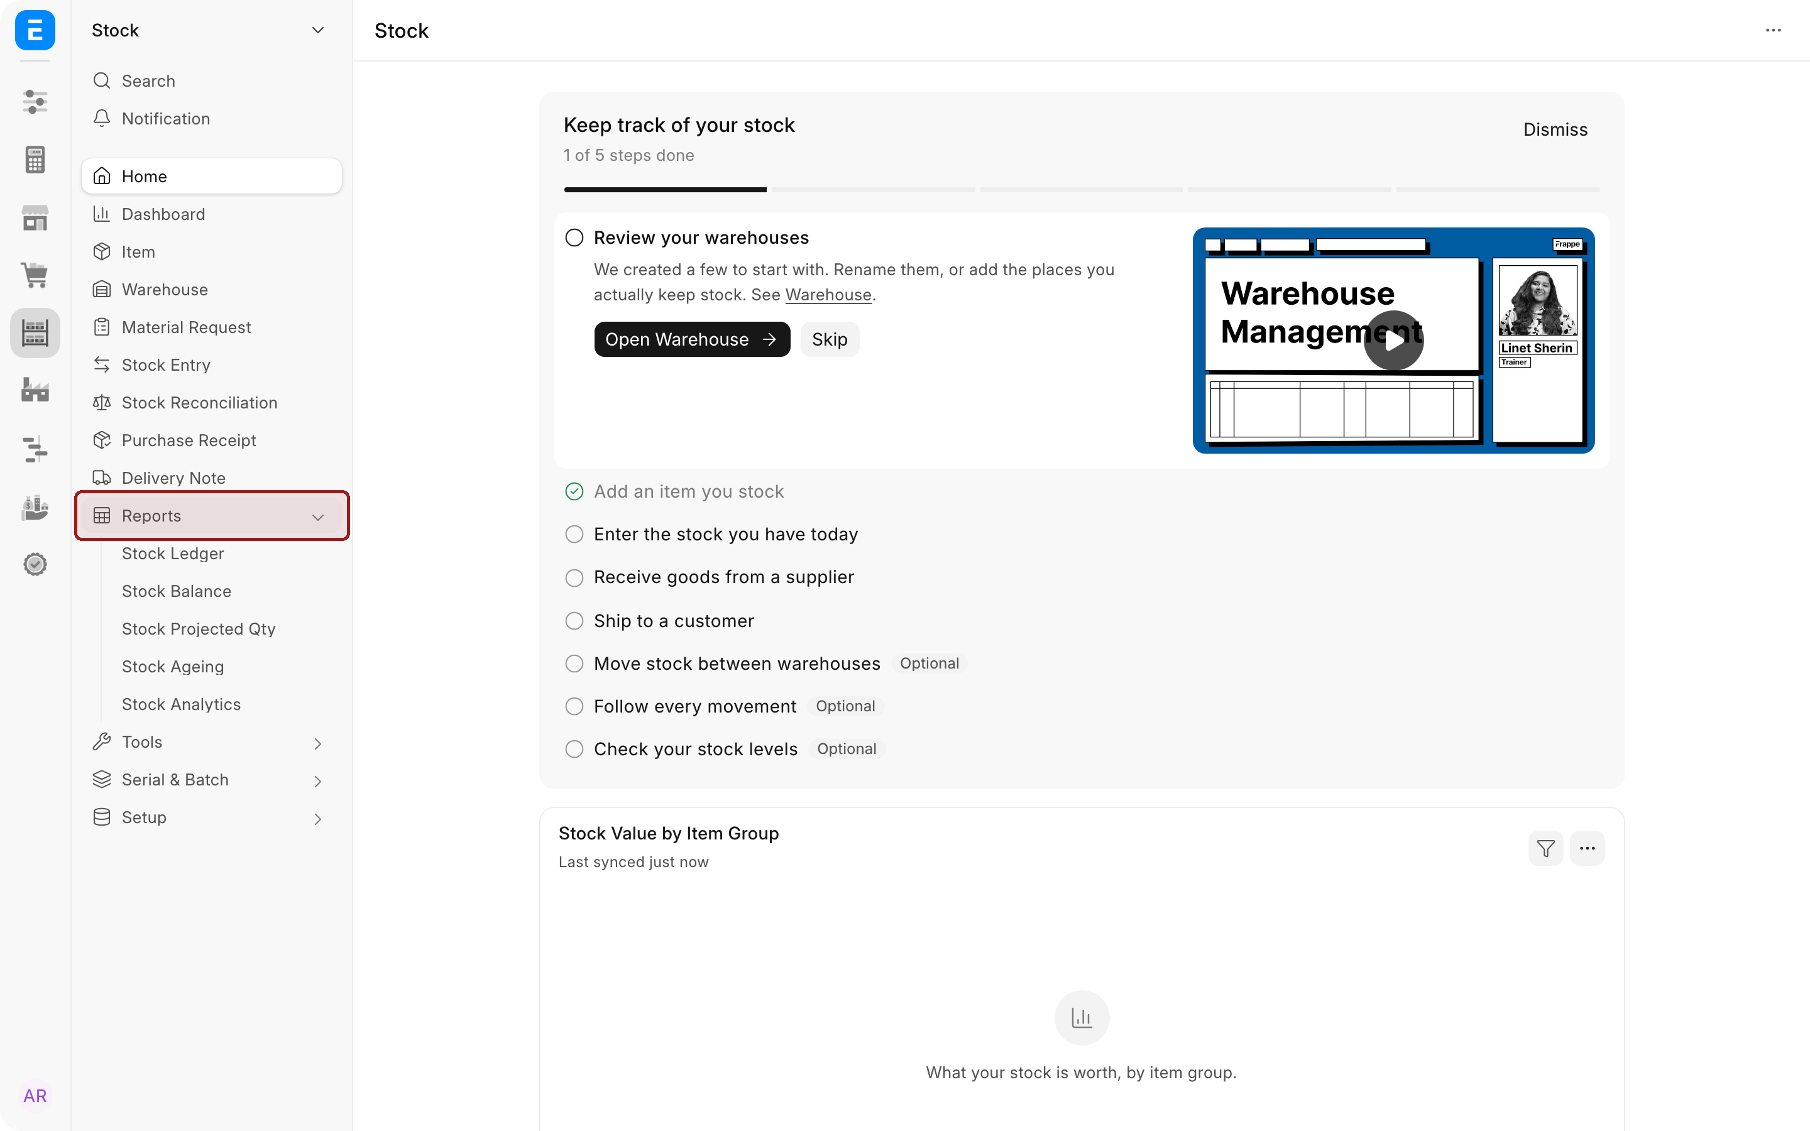Open the sliders settings icon in left rail
1810x1131 pixels.
coord(35,101)
